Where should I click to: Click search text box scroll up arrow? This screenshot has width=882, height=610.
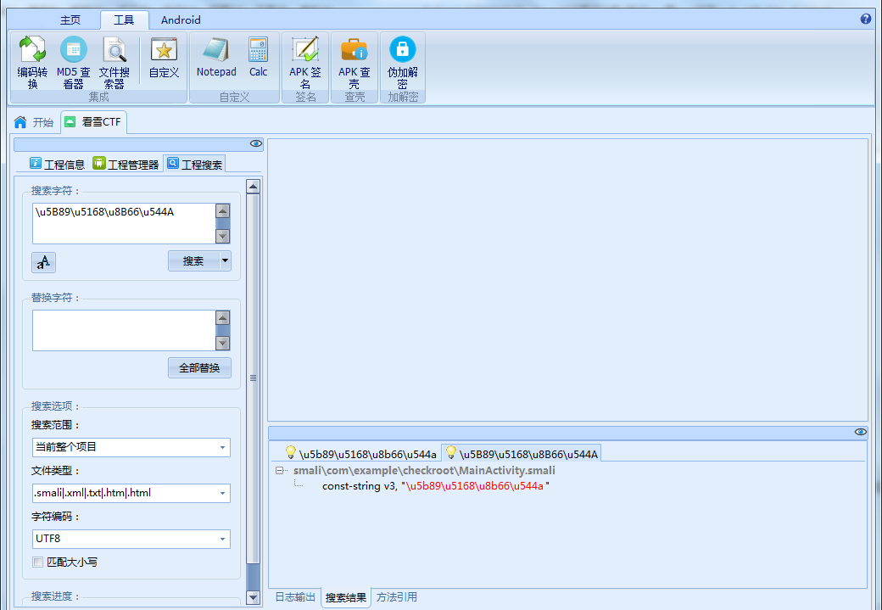point(223,211)
